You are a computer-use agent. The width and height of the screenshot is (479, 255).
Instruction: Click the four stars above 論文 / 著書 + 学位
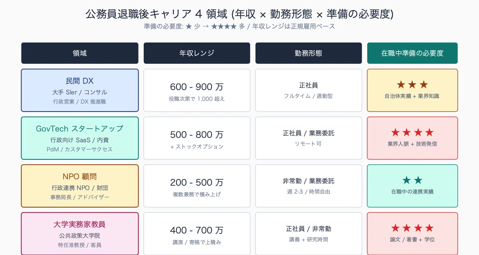[412, 228]
